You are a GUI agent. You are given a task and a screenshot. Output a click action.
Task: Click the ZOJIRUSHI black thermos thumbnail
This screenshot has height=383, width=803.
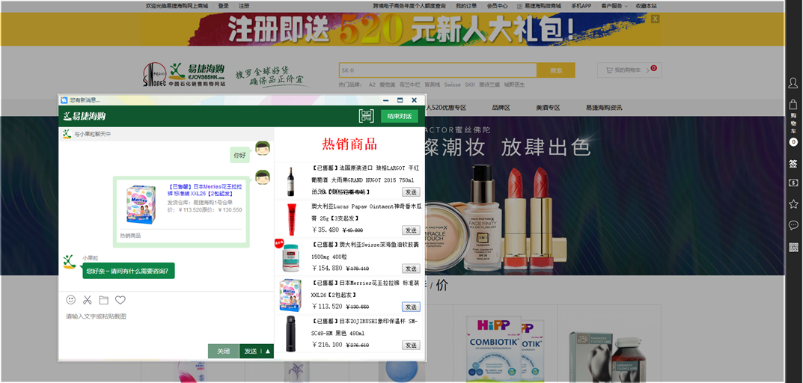291,334
